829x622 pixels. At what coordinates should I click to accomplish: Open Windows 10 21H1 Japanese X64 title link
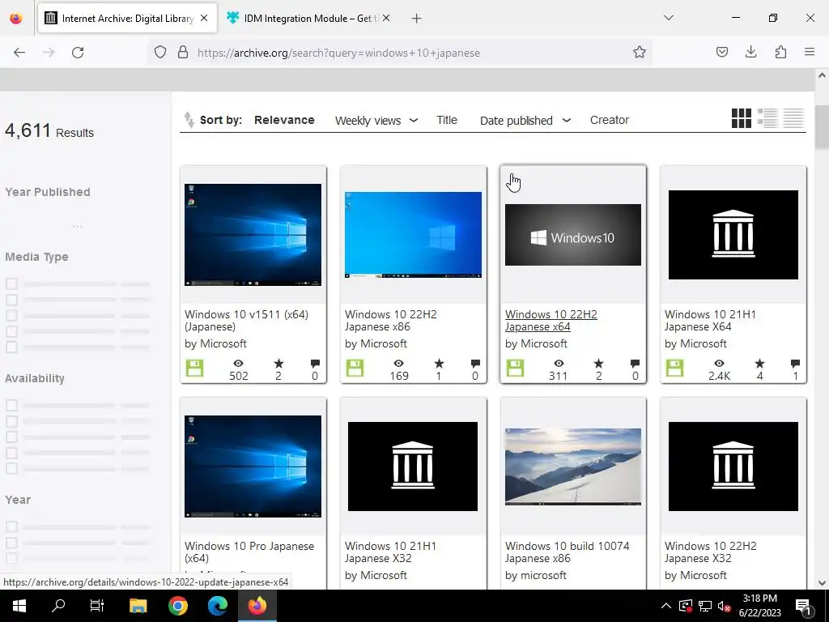(710, 321)
